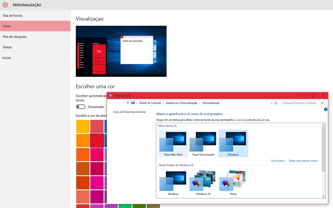Open the Iniciar section
This screenshot has height=208, width=333.
click(x=35, y=58)
